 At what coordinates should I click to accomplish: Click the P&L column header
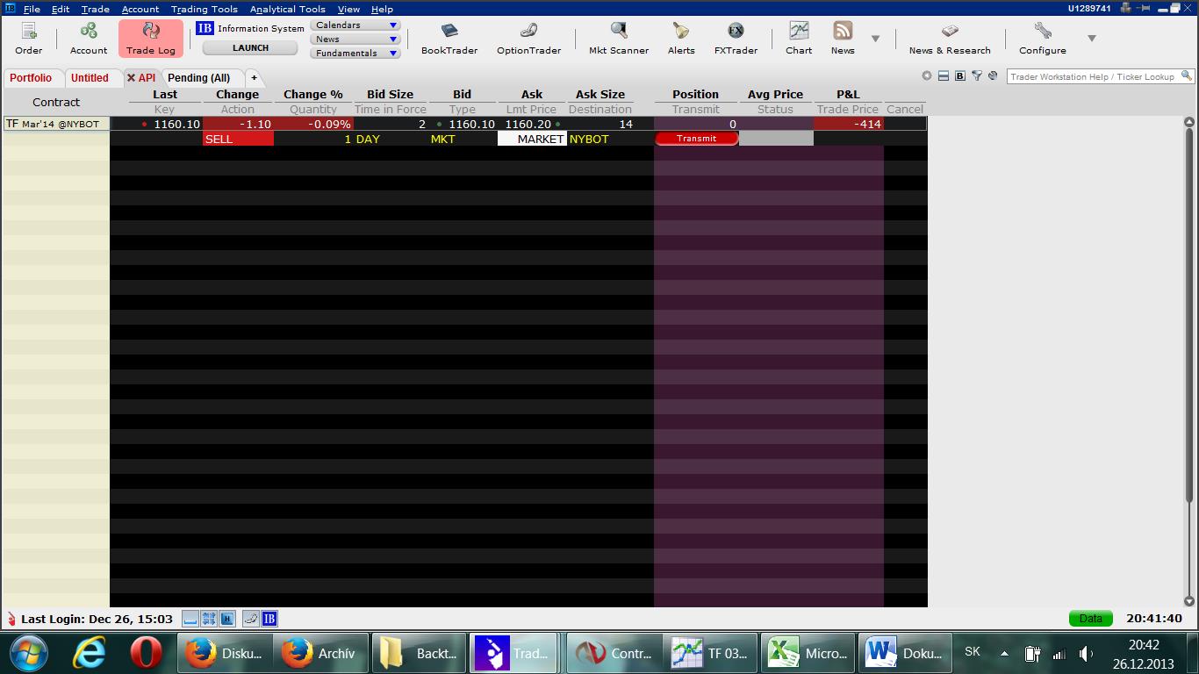(848, 94)
